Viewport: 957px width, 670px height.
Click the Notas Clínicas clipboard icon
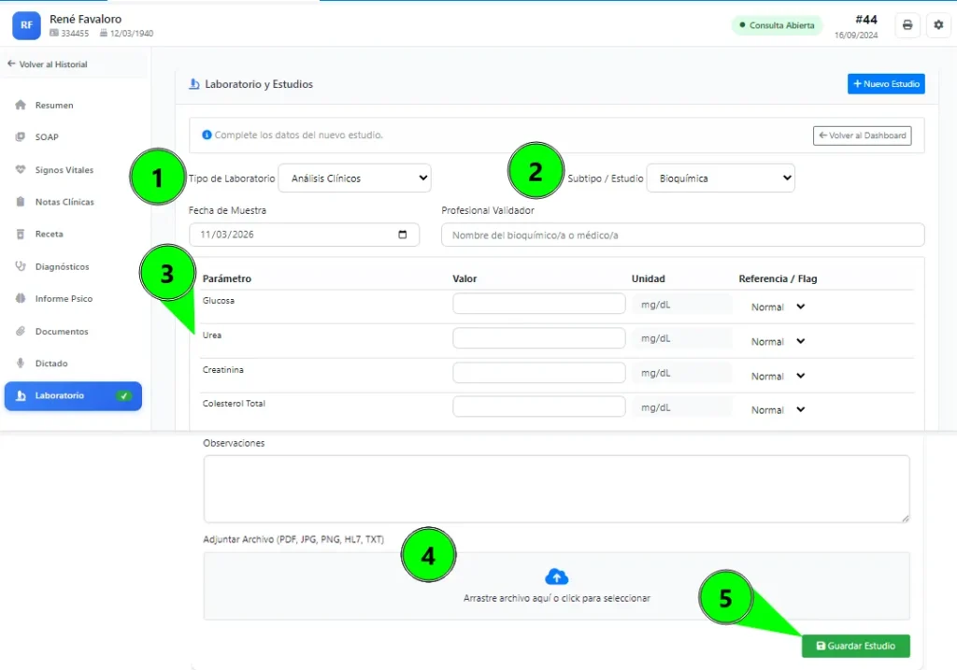[21, 201]
